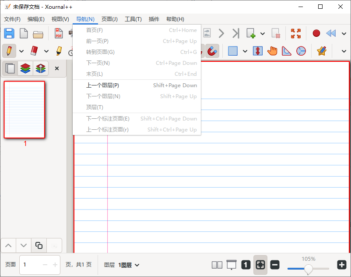
Task: Select the Hand pan tool
Action: (x=272, y=51)
